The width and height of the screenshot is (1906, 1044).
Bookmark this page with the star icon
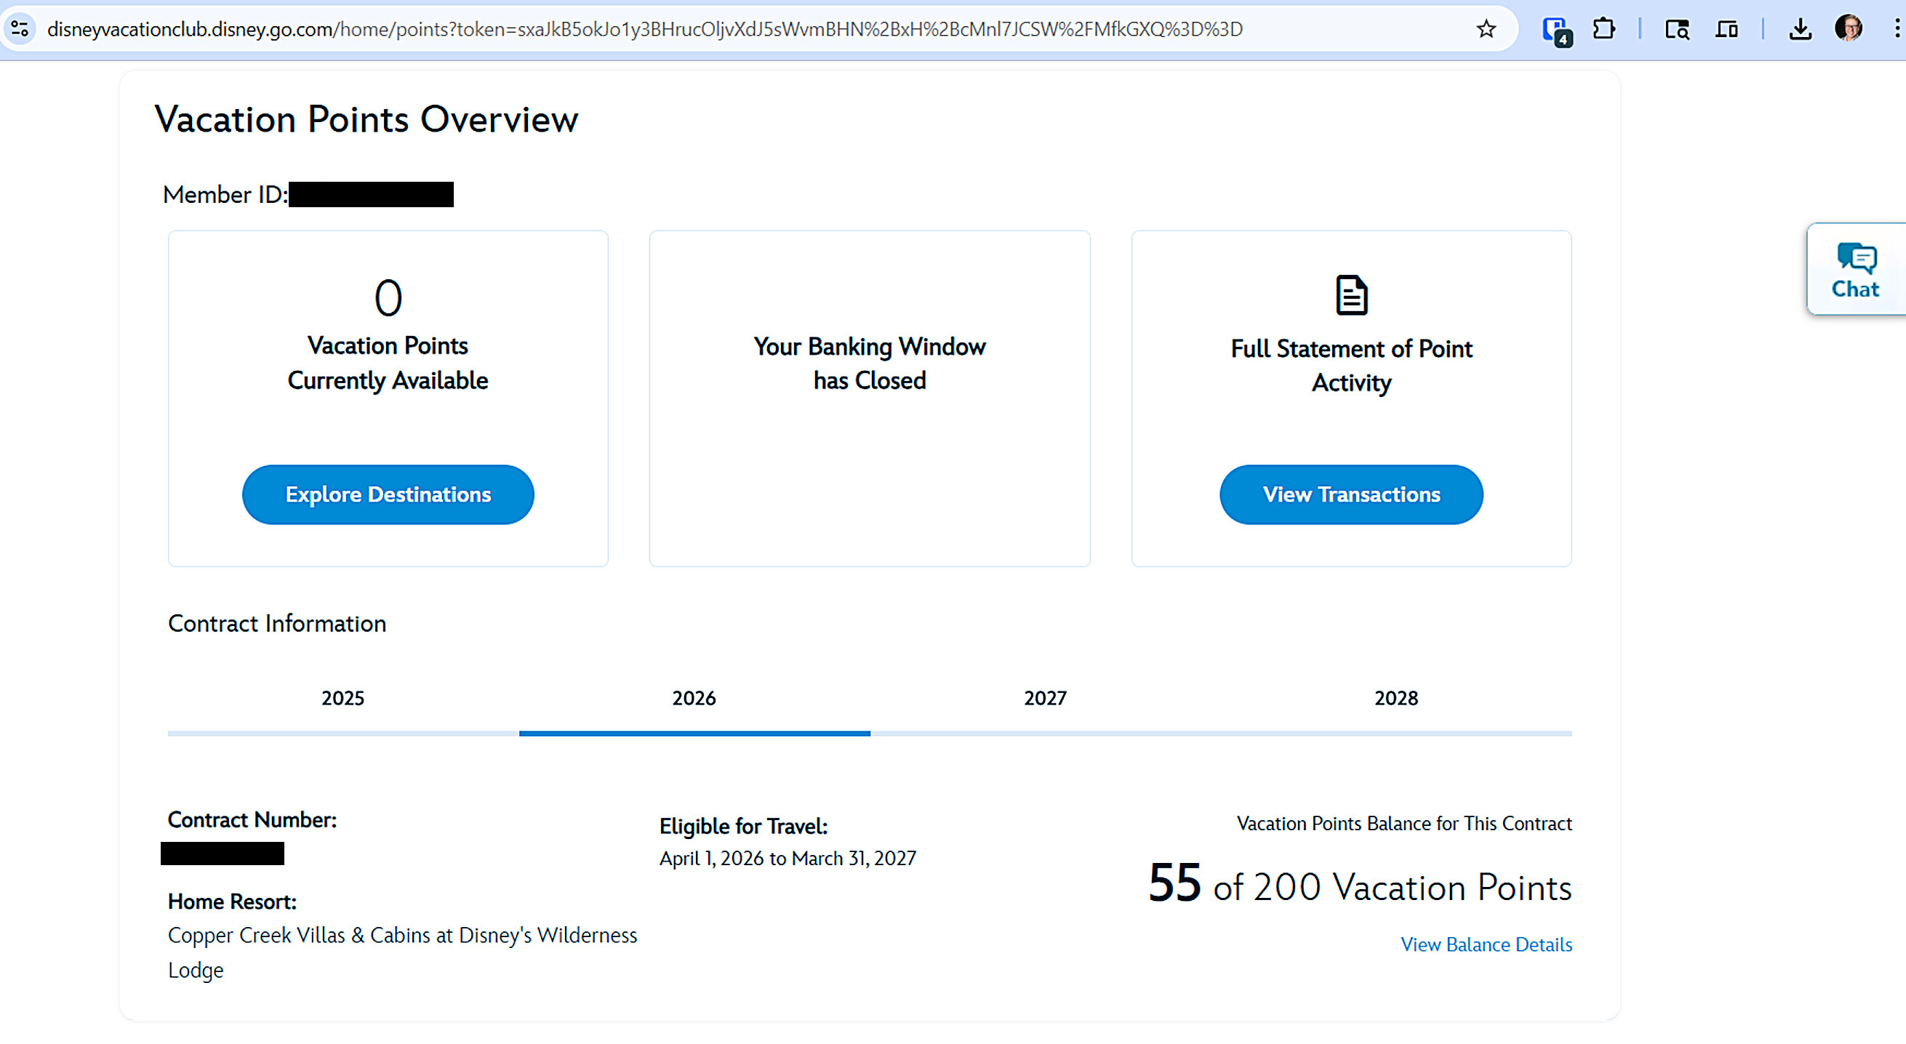coord(1486,29)
